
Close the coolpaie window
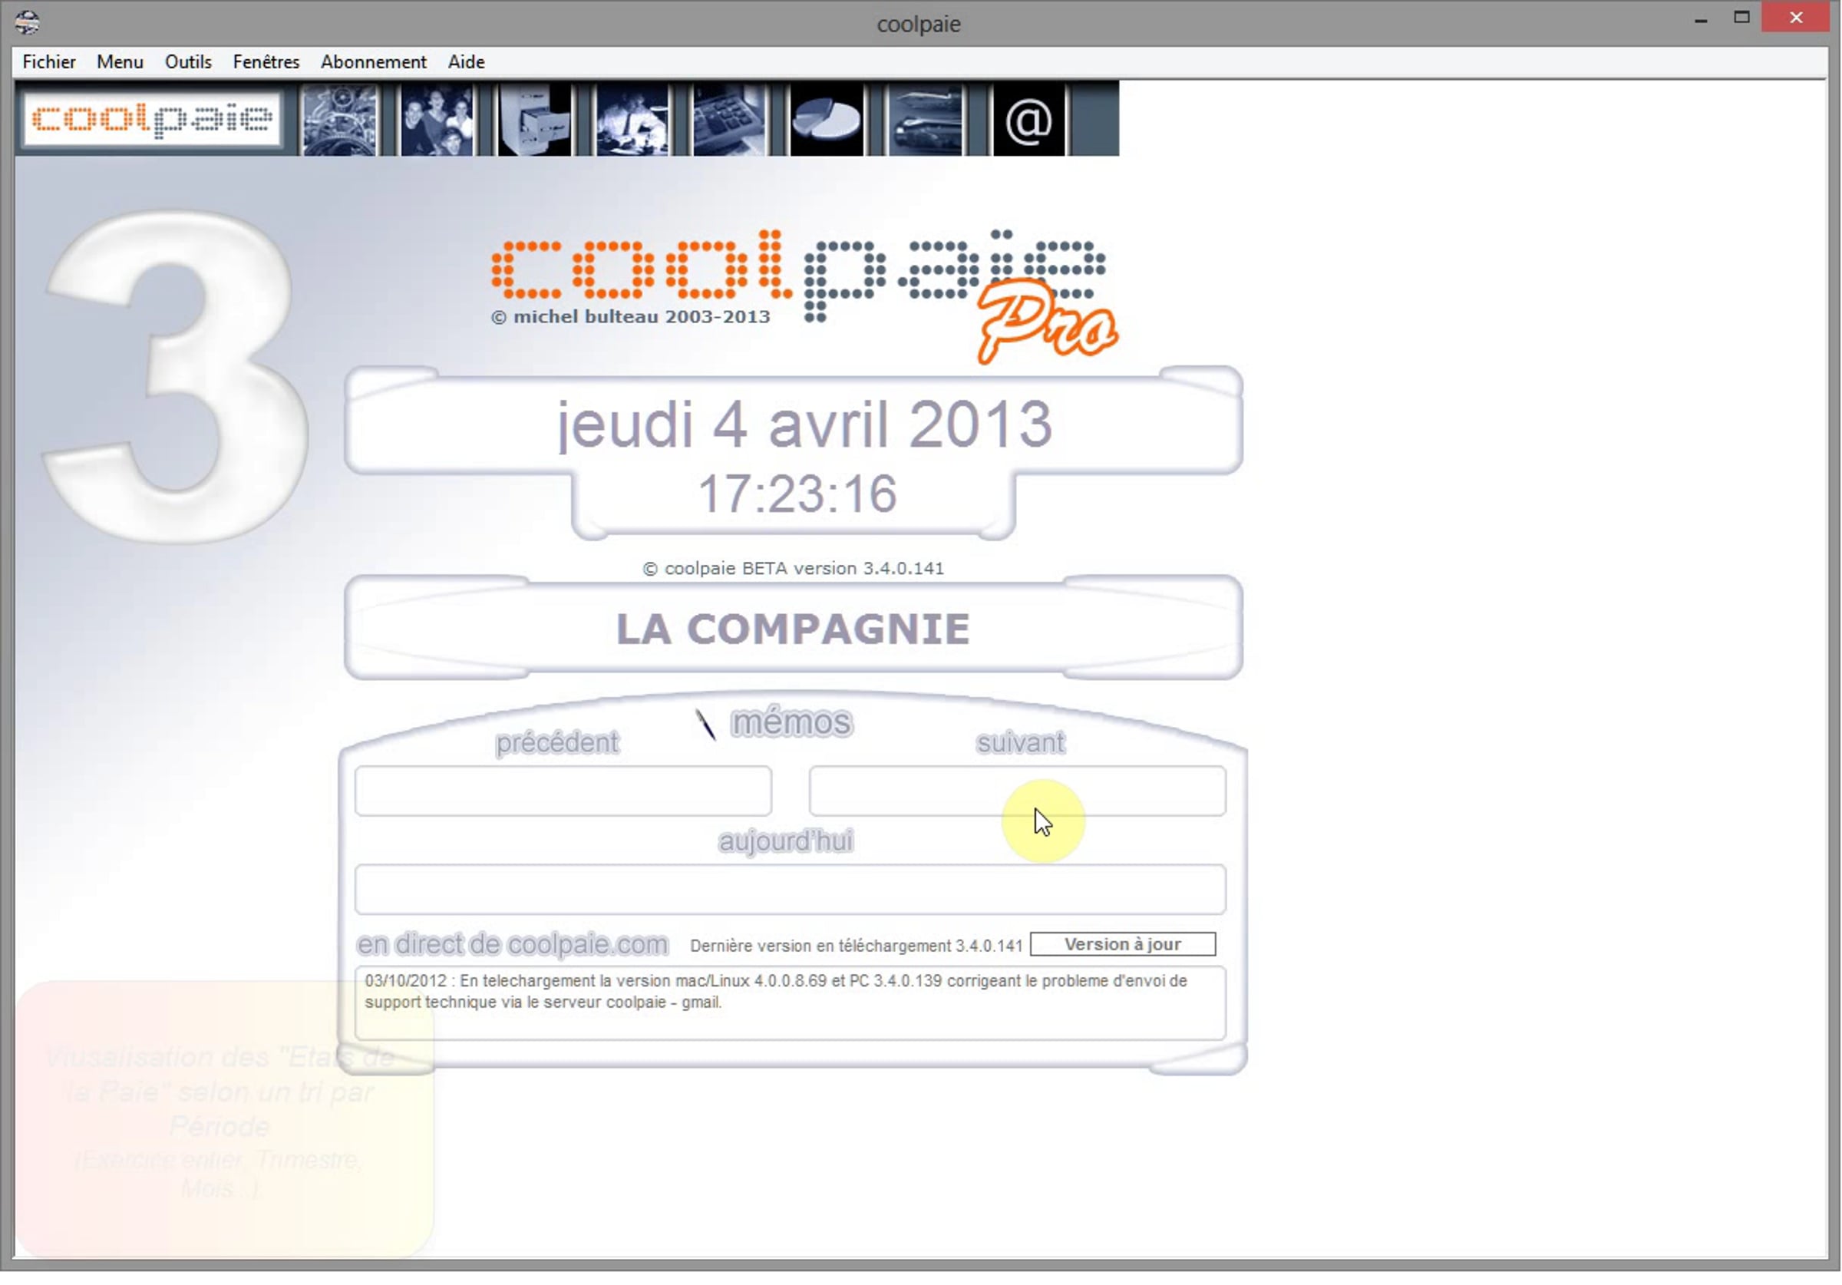coord(1795,18)
